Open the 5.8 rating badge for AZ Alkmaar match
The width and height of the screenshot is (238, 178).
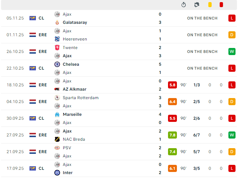[172, 85]
